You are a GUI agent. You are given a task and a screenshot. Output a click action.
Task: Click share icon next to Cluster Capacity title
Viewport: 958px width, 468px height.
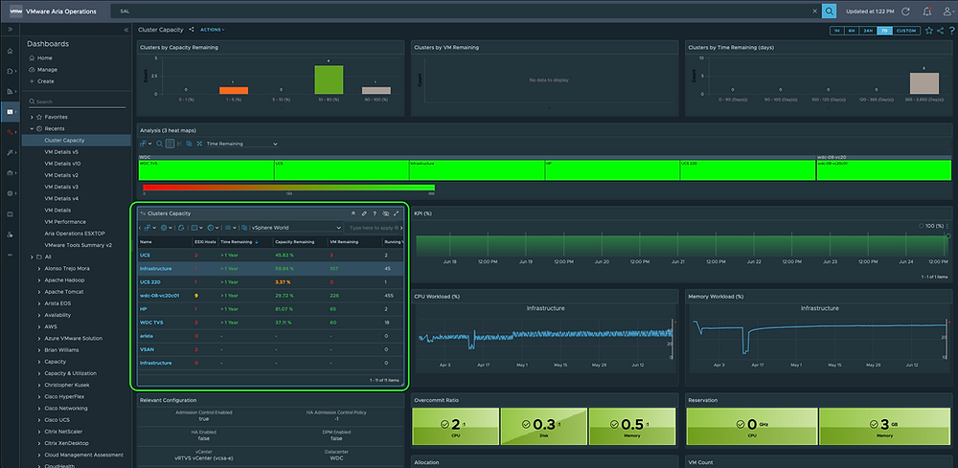(192, 30)
